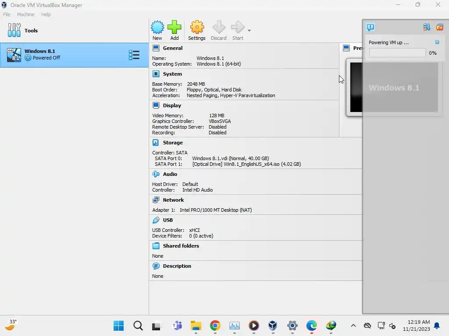Open the File menu
The height and width of the screenshot is (336, 449).
[7, 14]
